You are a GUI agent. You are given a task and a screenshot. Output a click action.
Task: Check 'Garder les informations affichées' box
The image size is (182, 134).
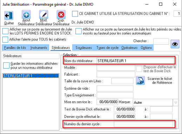(6, 65)
